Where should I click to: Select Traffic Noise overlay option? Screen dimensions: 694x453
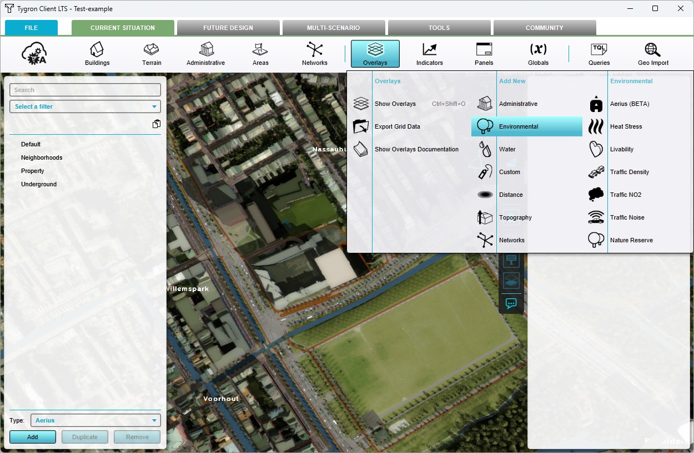point(627,217)
